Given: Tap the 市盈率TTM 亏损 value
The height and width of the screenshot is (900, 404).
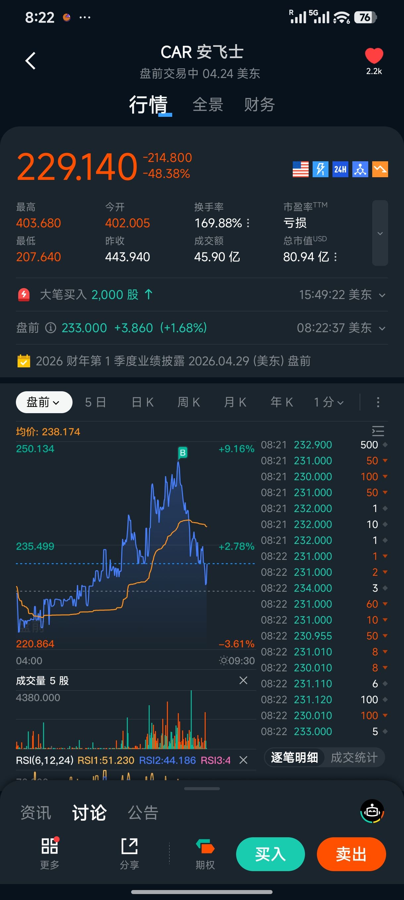Looking at the screenshot, I should click(x=295, y=223).
